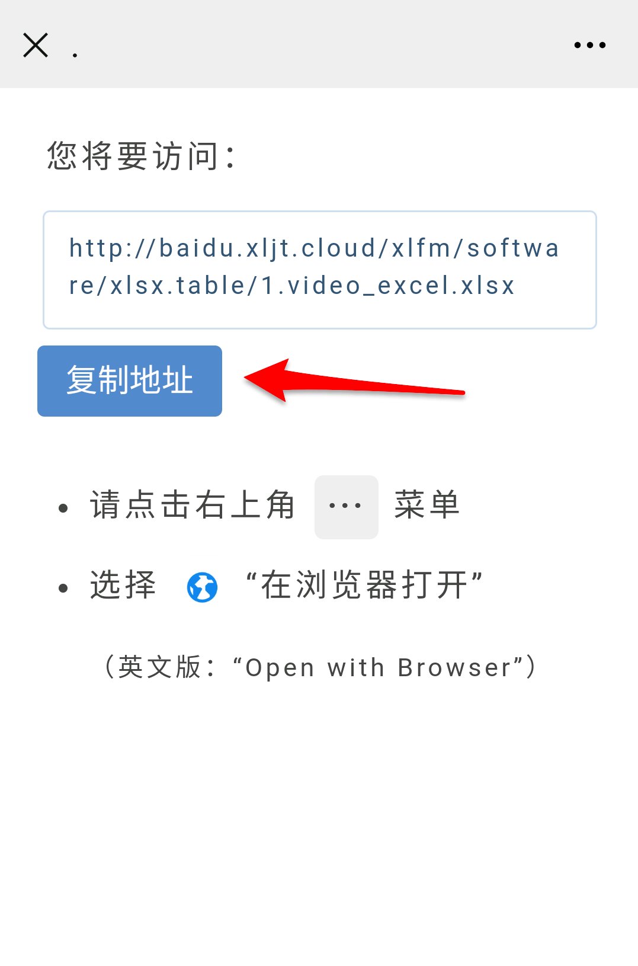Click the dot title beside the close icon
Image resolution: width=638 pixels, height=966 pixels.
coord(75,55)
